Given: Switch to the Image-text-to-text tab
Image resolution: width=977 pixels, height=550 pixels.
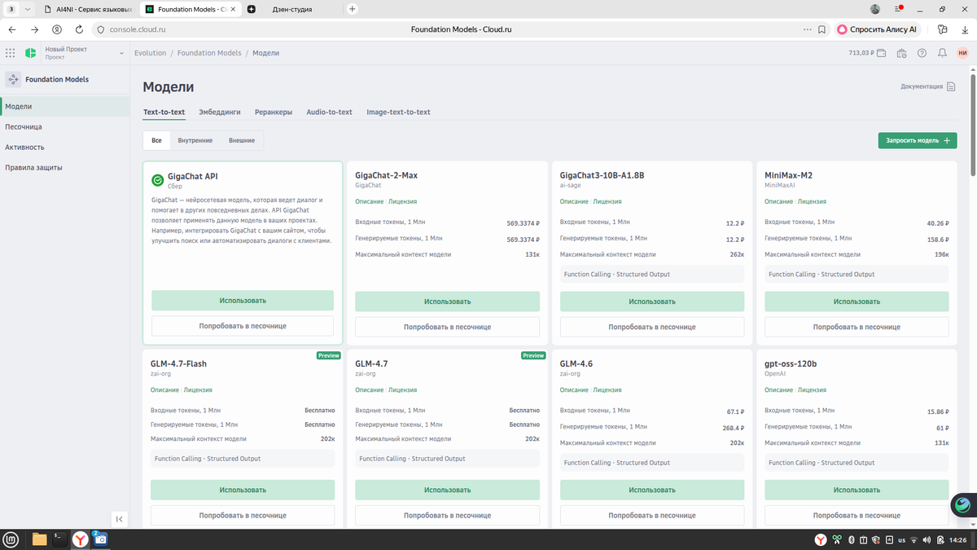Looking at the screenshot, I should pyautogui.click(x=398, y=112).
